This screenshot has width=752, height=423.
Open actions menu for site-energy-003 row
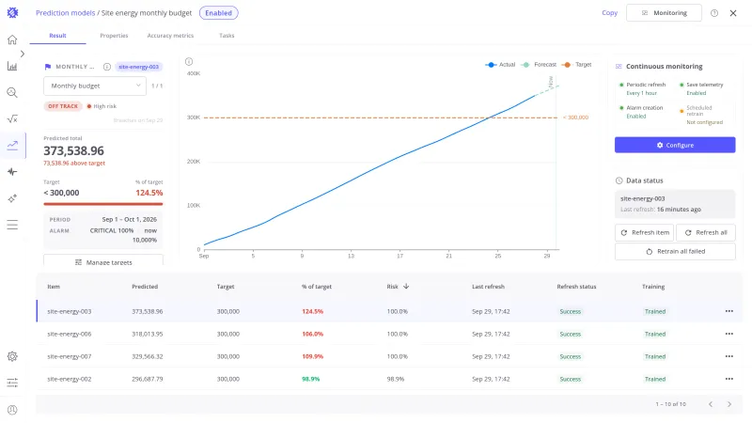729,311
